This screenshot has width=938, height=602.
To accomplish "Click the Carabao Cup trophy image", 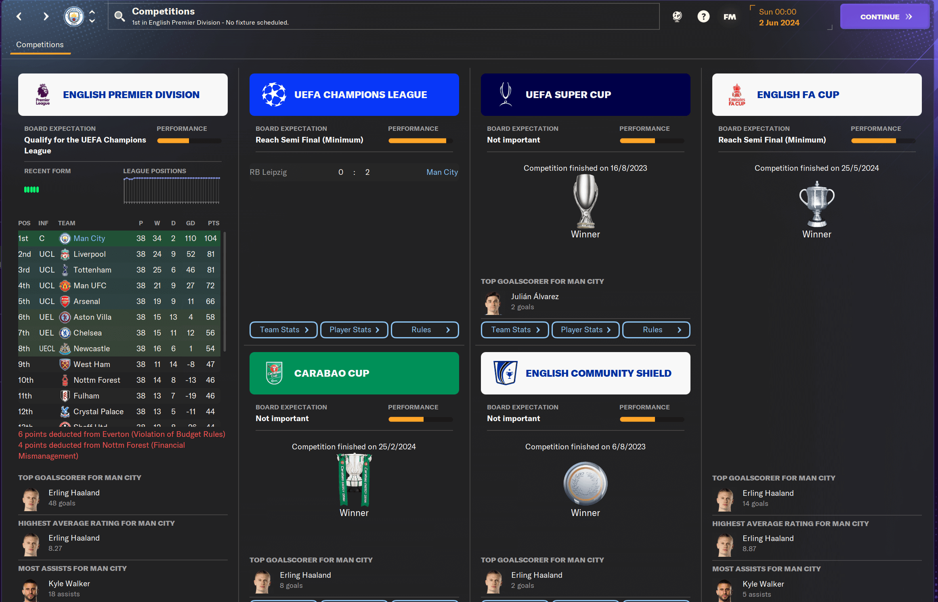I will 354,480.
